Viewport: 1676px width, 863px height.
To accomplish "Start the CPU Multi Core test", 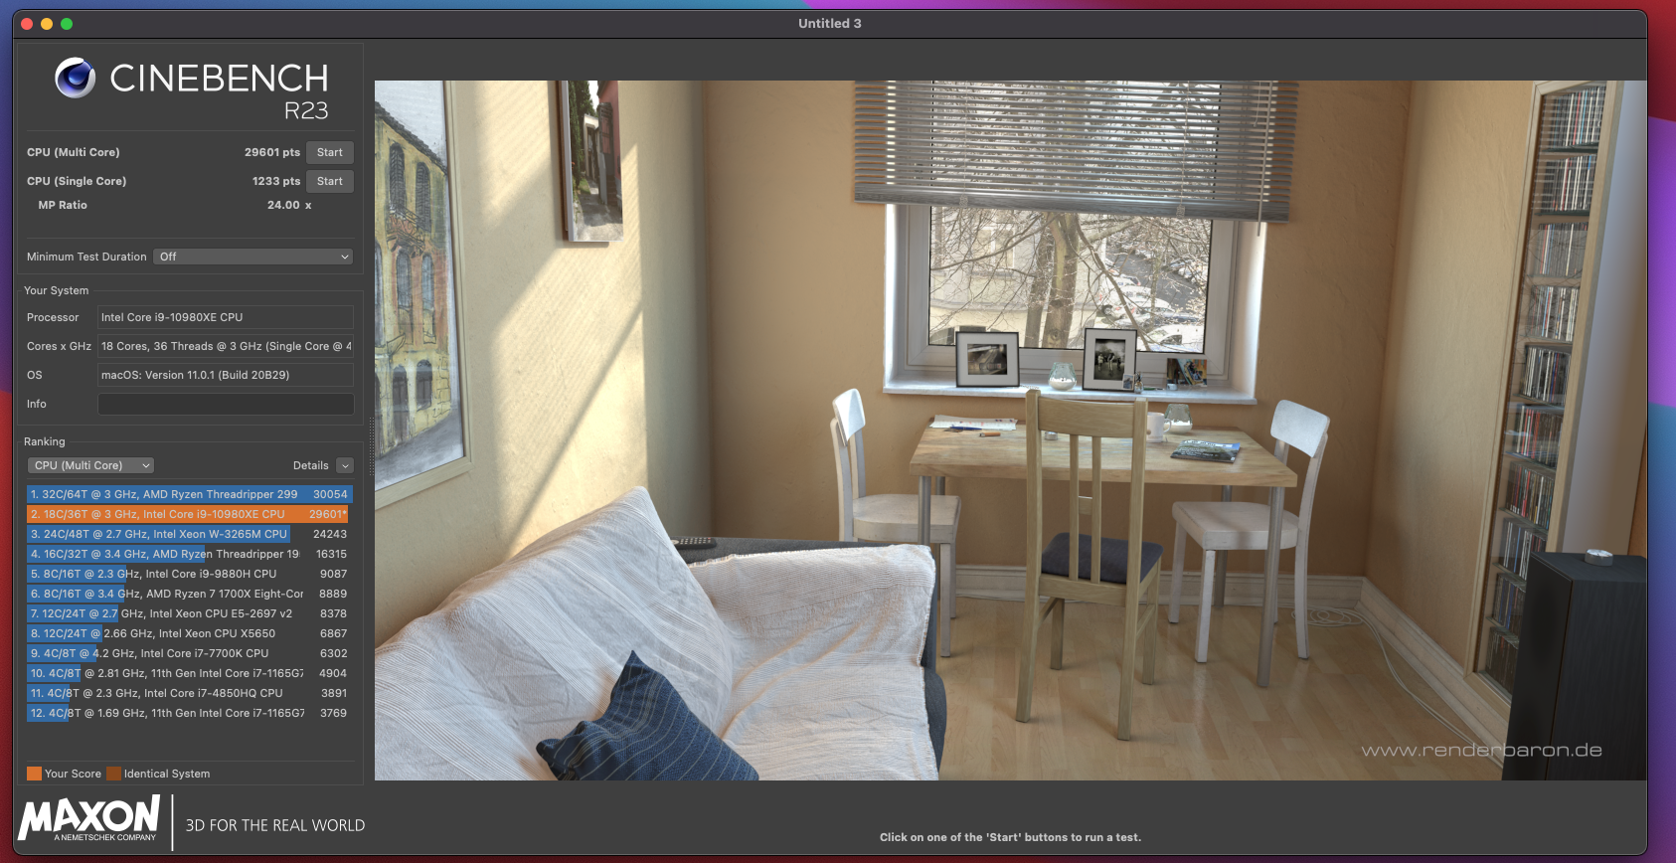I will coord(330,152).
